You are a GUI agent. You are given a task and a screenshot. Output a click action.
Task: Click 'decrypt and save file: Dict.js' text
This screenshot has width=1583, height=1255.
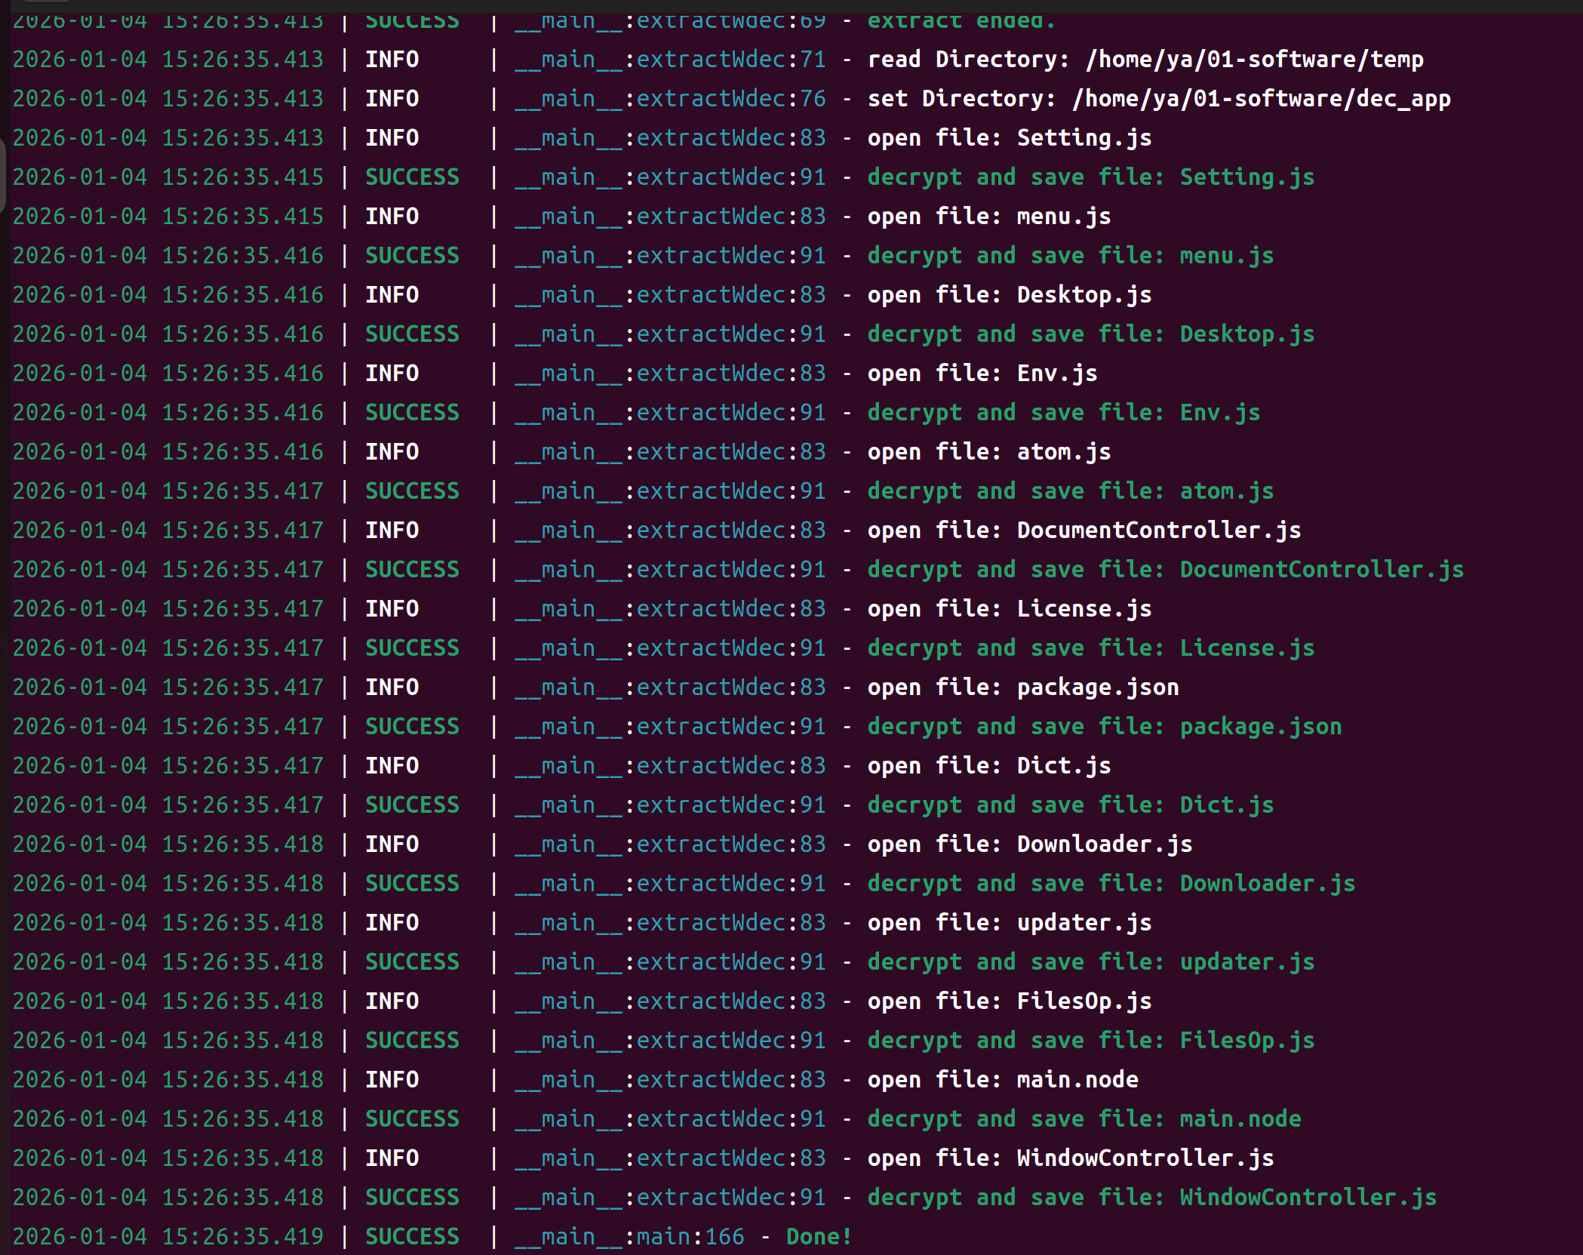1070,805
